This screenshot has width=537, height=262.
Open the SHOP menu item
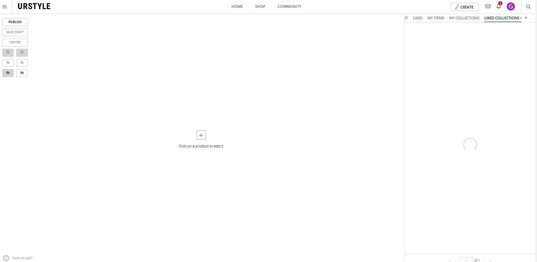point(260,6)
